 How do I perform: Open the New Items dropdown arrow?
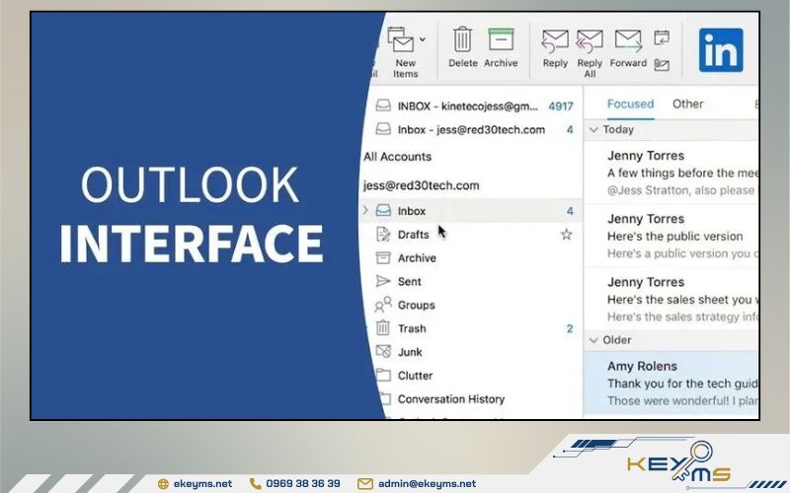tap(423, 39)
